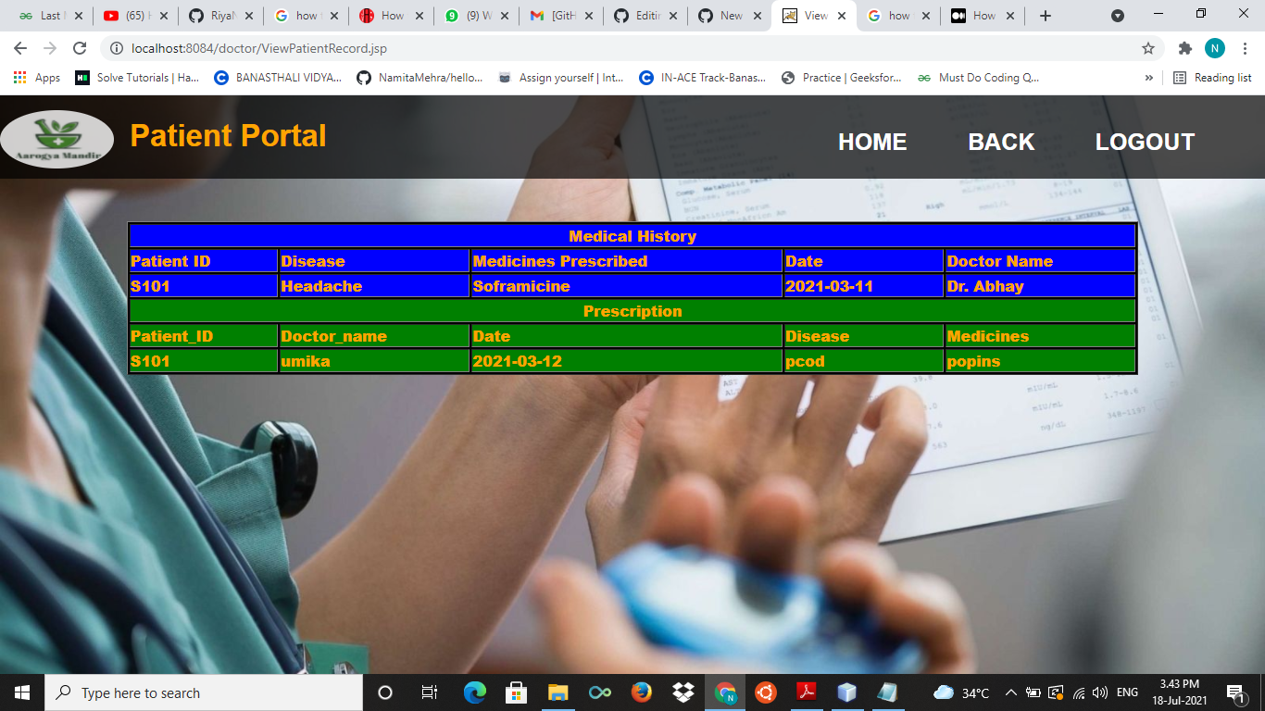Open notification center icon
This screenshot has width=1265, height=711.
pos(1234,692)
